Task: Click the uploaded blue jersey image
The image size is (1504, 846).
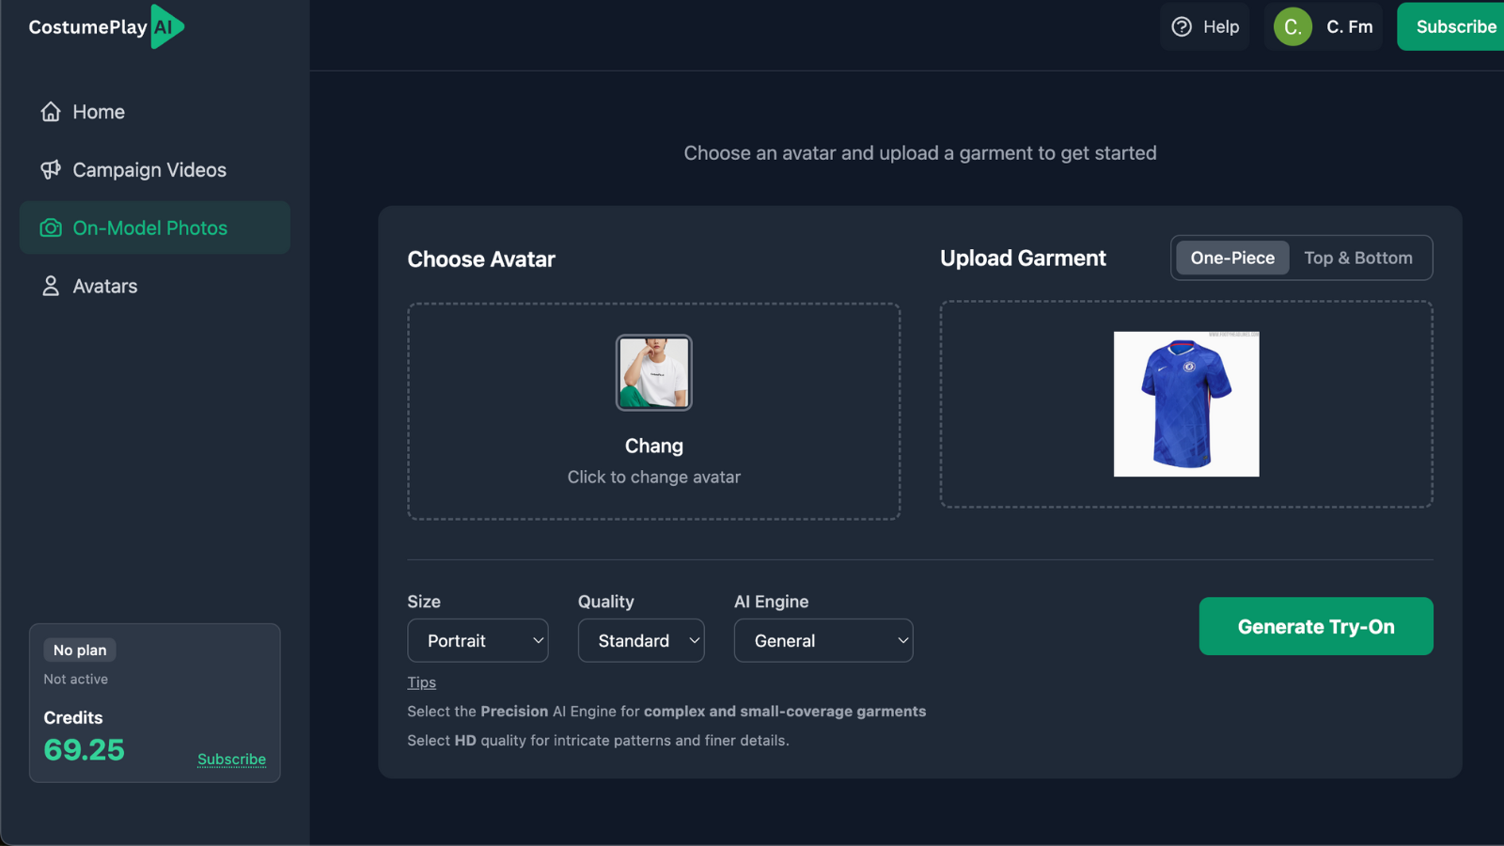Action: (x=1186, y=404)
